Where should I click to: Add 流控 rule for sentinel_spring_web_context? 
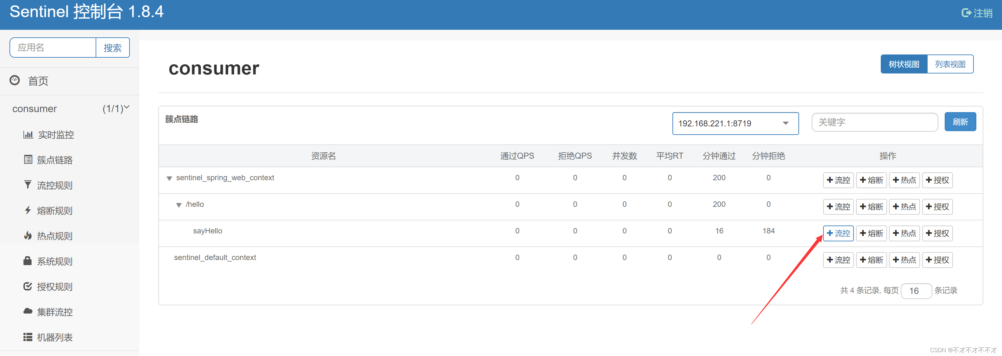click(838, 180)
